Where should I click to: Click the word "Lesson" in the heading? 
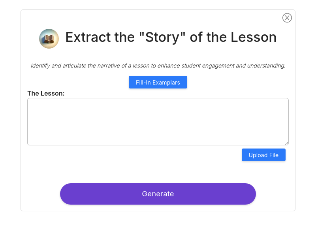(x=254, y=37)
